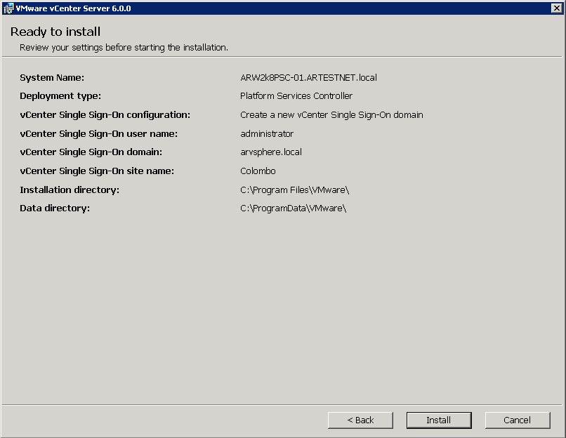Select the ARW2k8PSC-01.ARTESTNET.local system name value

pyautogui.click(x=309, y=77)
